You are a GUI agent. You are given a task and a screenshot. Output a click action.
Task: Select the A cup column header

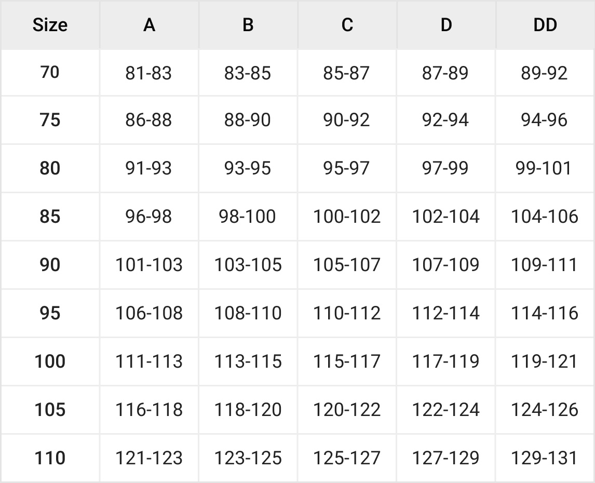(149, 25)
